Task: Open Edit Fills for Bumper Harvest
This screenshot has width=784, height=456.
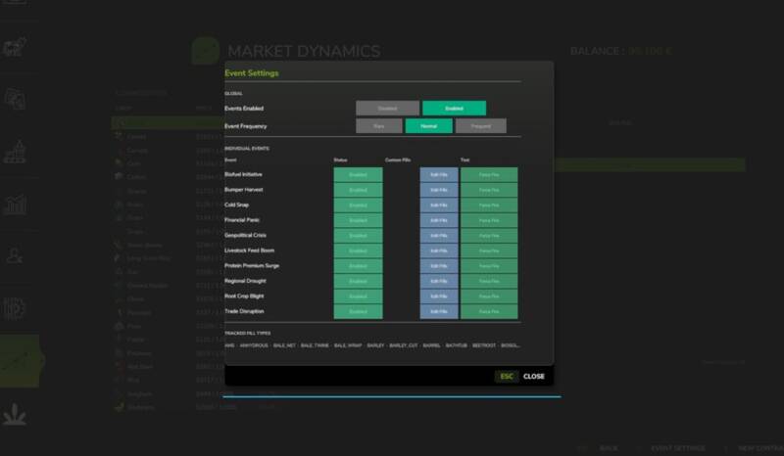Action: point(439,190)
